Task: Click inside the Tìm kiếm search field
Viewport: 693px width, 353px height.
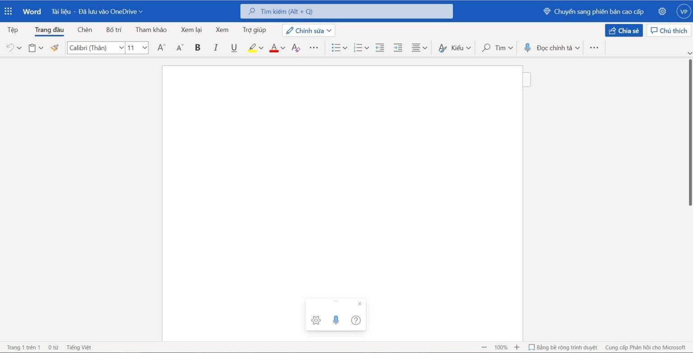Action: (x=346, y=11)
